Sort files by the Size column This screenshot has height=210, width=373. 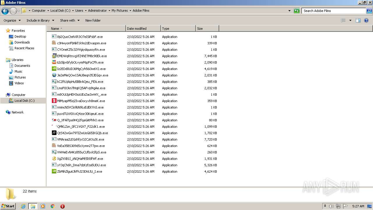click(207, 29)
